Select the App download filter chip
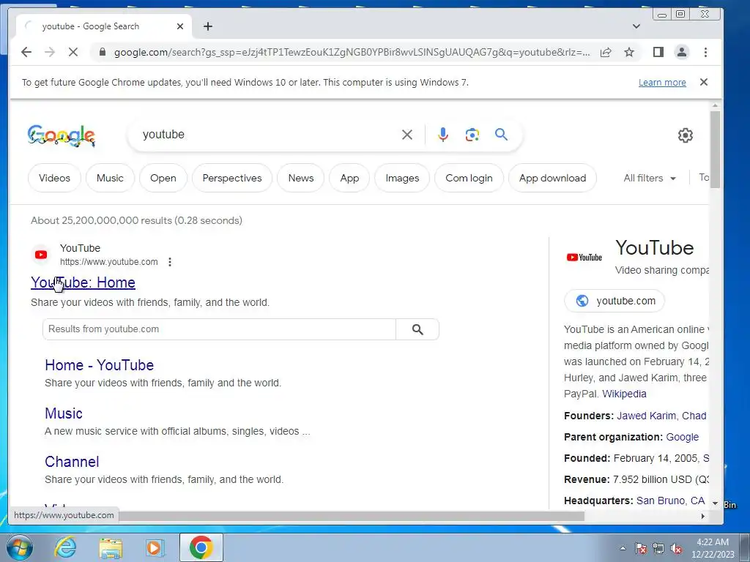 552,178
